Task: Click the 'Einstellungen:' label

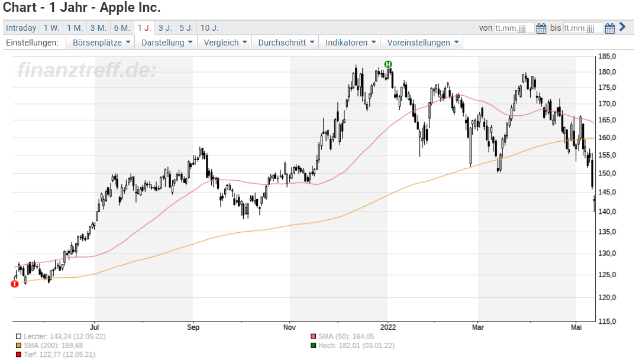Action: pos(32,43)
